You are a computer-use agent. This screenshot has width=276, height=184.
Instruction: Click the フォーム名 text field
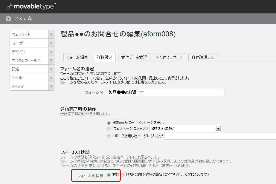(165, 92)
